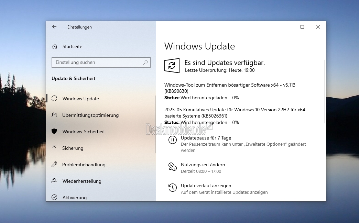
Task: Click the Sicherung upload arrow icon
Action: (54, 148)
